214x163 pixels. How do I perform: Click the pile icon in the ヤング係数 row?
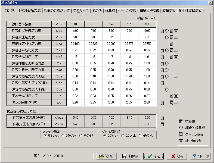162,102
